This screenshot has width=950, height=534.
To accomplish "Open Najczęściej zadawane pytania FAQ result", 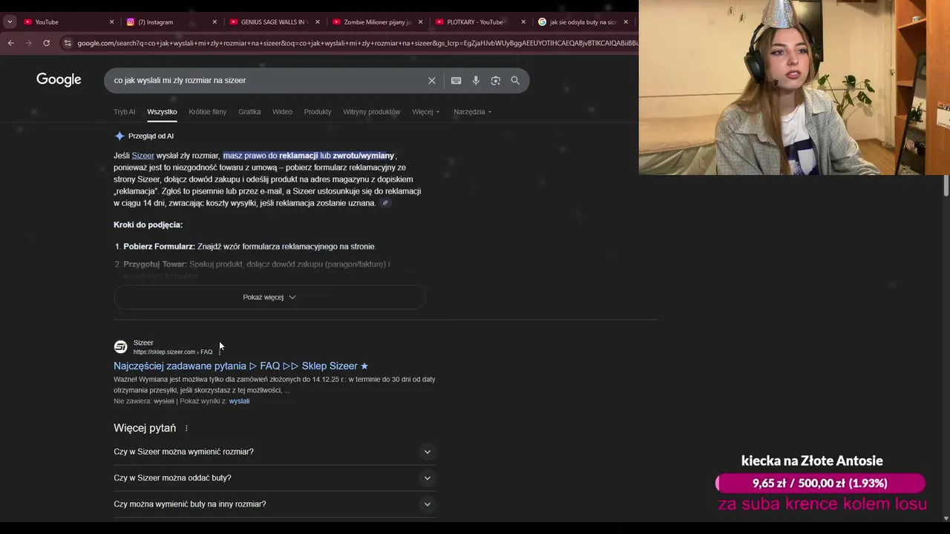I will click(241, 366).
